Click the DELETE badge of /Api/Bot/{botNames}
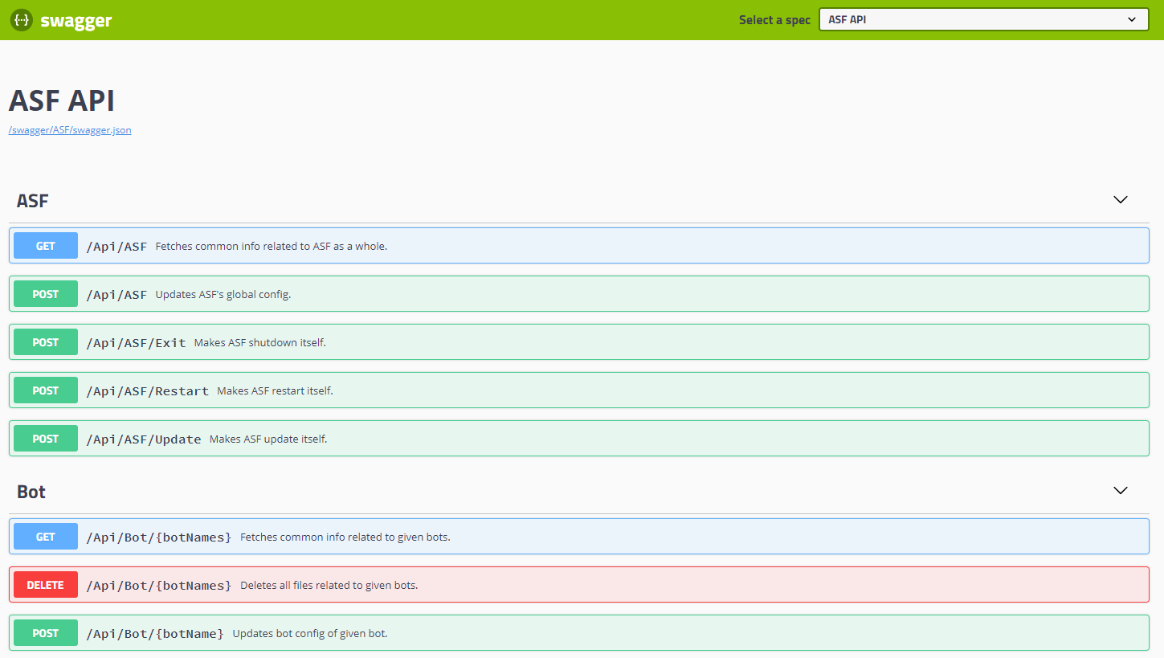Screen dimensions: 1164x658 (46, 585)
